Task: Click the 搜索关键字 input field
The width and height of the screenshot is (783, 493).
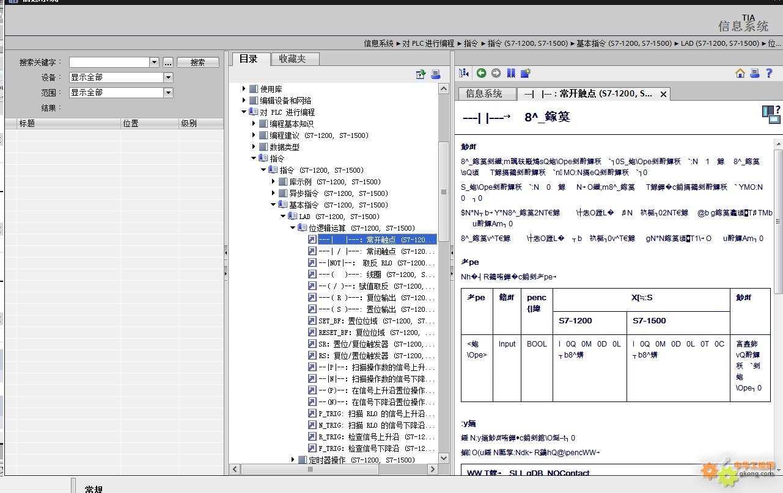Action: [x=109, y=62]
